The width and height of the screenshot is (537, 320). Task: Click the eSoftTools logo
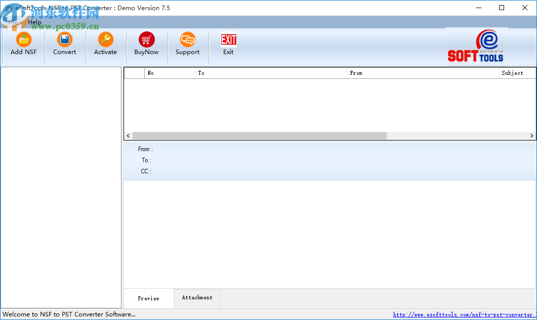[475, 45]
